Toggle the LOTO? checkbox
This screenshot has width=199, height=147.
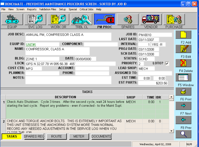click(167, 64)
